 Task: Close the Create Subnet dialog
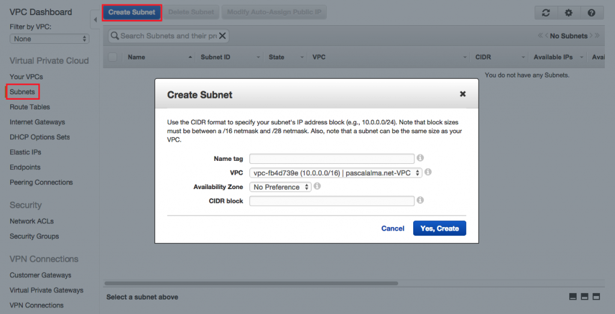462,94
